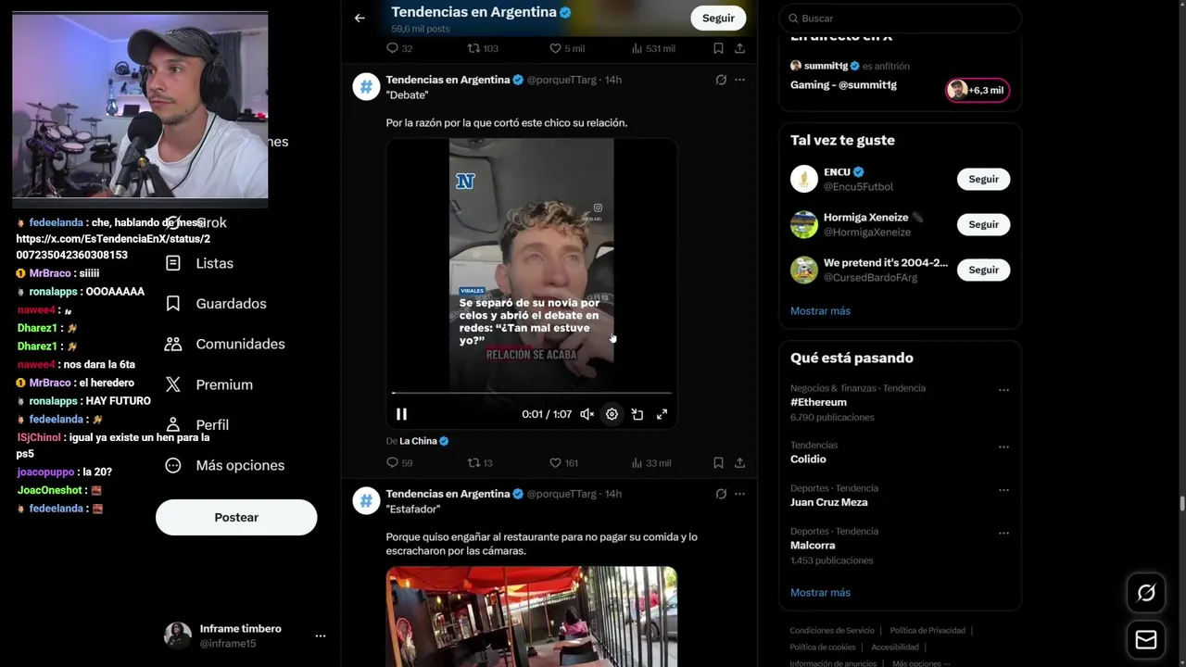Follow ENCU account
The height and width of the screenshot is (667, 1186).
[x=983, y=179]
